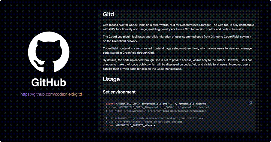
Task: Click the GitHub Octocat logo
Action: [x=49, y=52]
